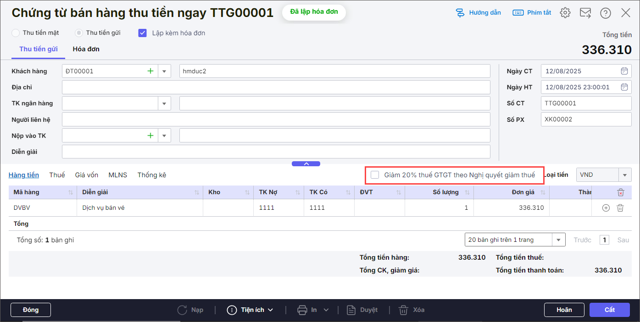Click the mail feedback icon
640x322 pixels.
click(585, 13)
